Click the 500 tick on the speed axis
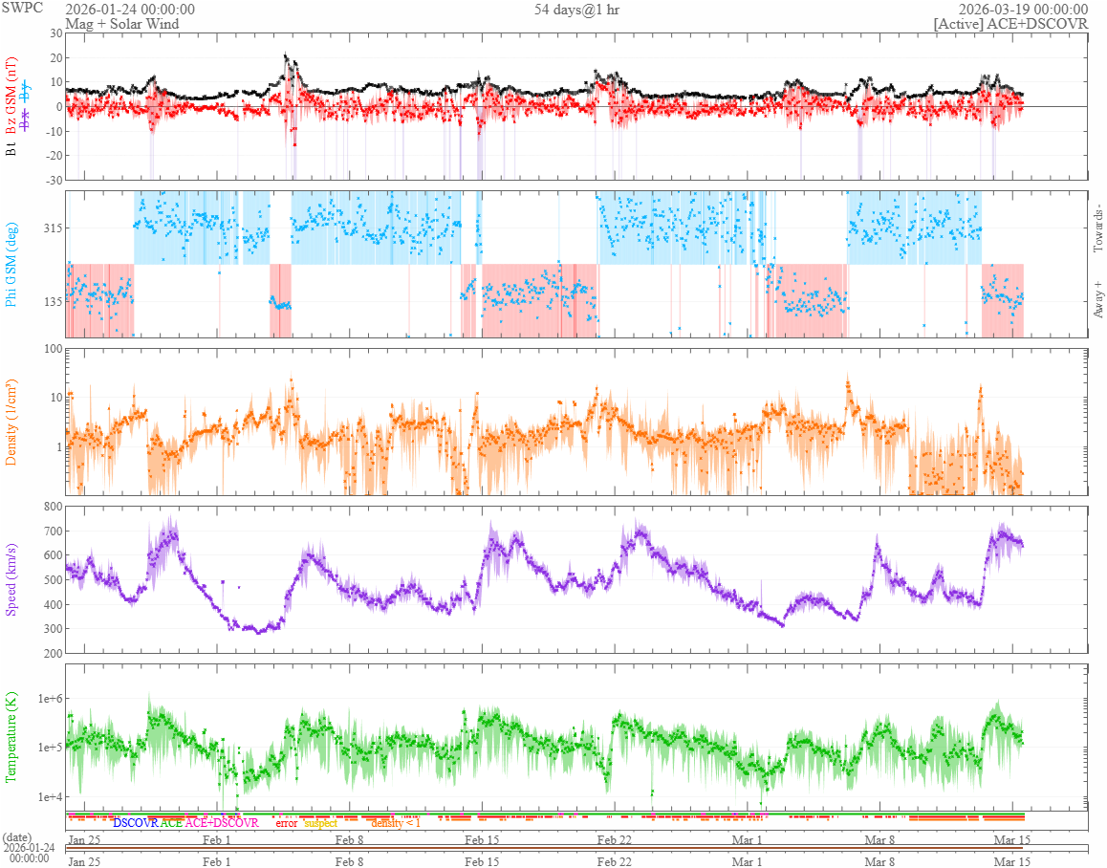Viewport: 1107px width, 868px height. [x=53, y=580]
